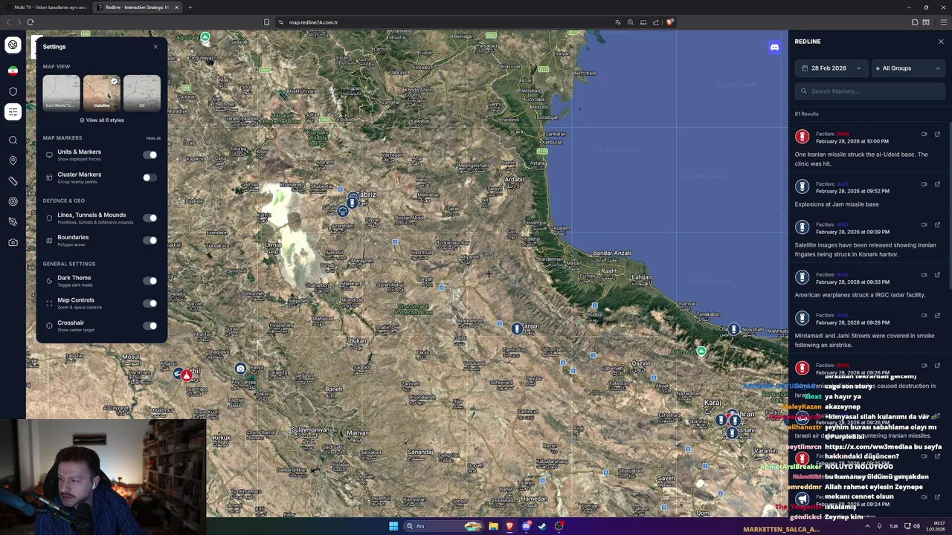Viewport: 952px width, 535px height.
Task: Click the Brave shields icon in address bar
Action: [x=669, y=22]
